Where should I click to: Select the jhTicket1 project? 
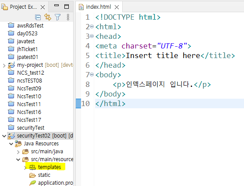pos(27,49)
